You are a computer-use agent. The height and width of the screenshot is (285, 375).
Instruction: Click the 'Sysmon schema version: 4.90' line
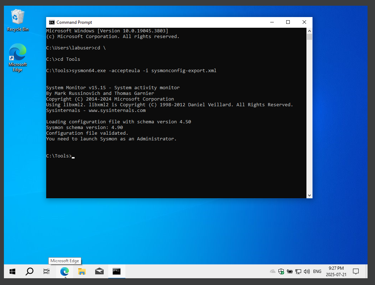pyautogui.click(x=85, y=127)
